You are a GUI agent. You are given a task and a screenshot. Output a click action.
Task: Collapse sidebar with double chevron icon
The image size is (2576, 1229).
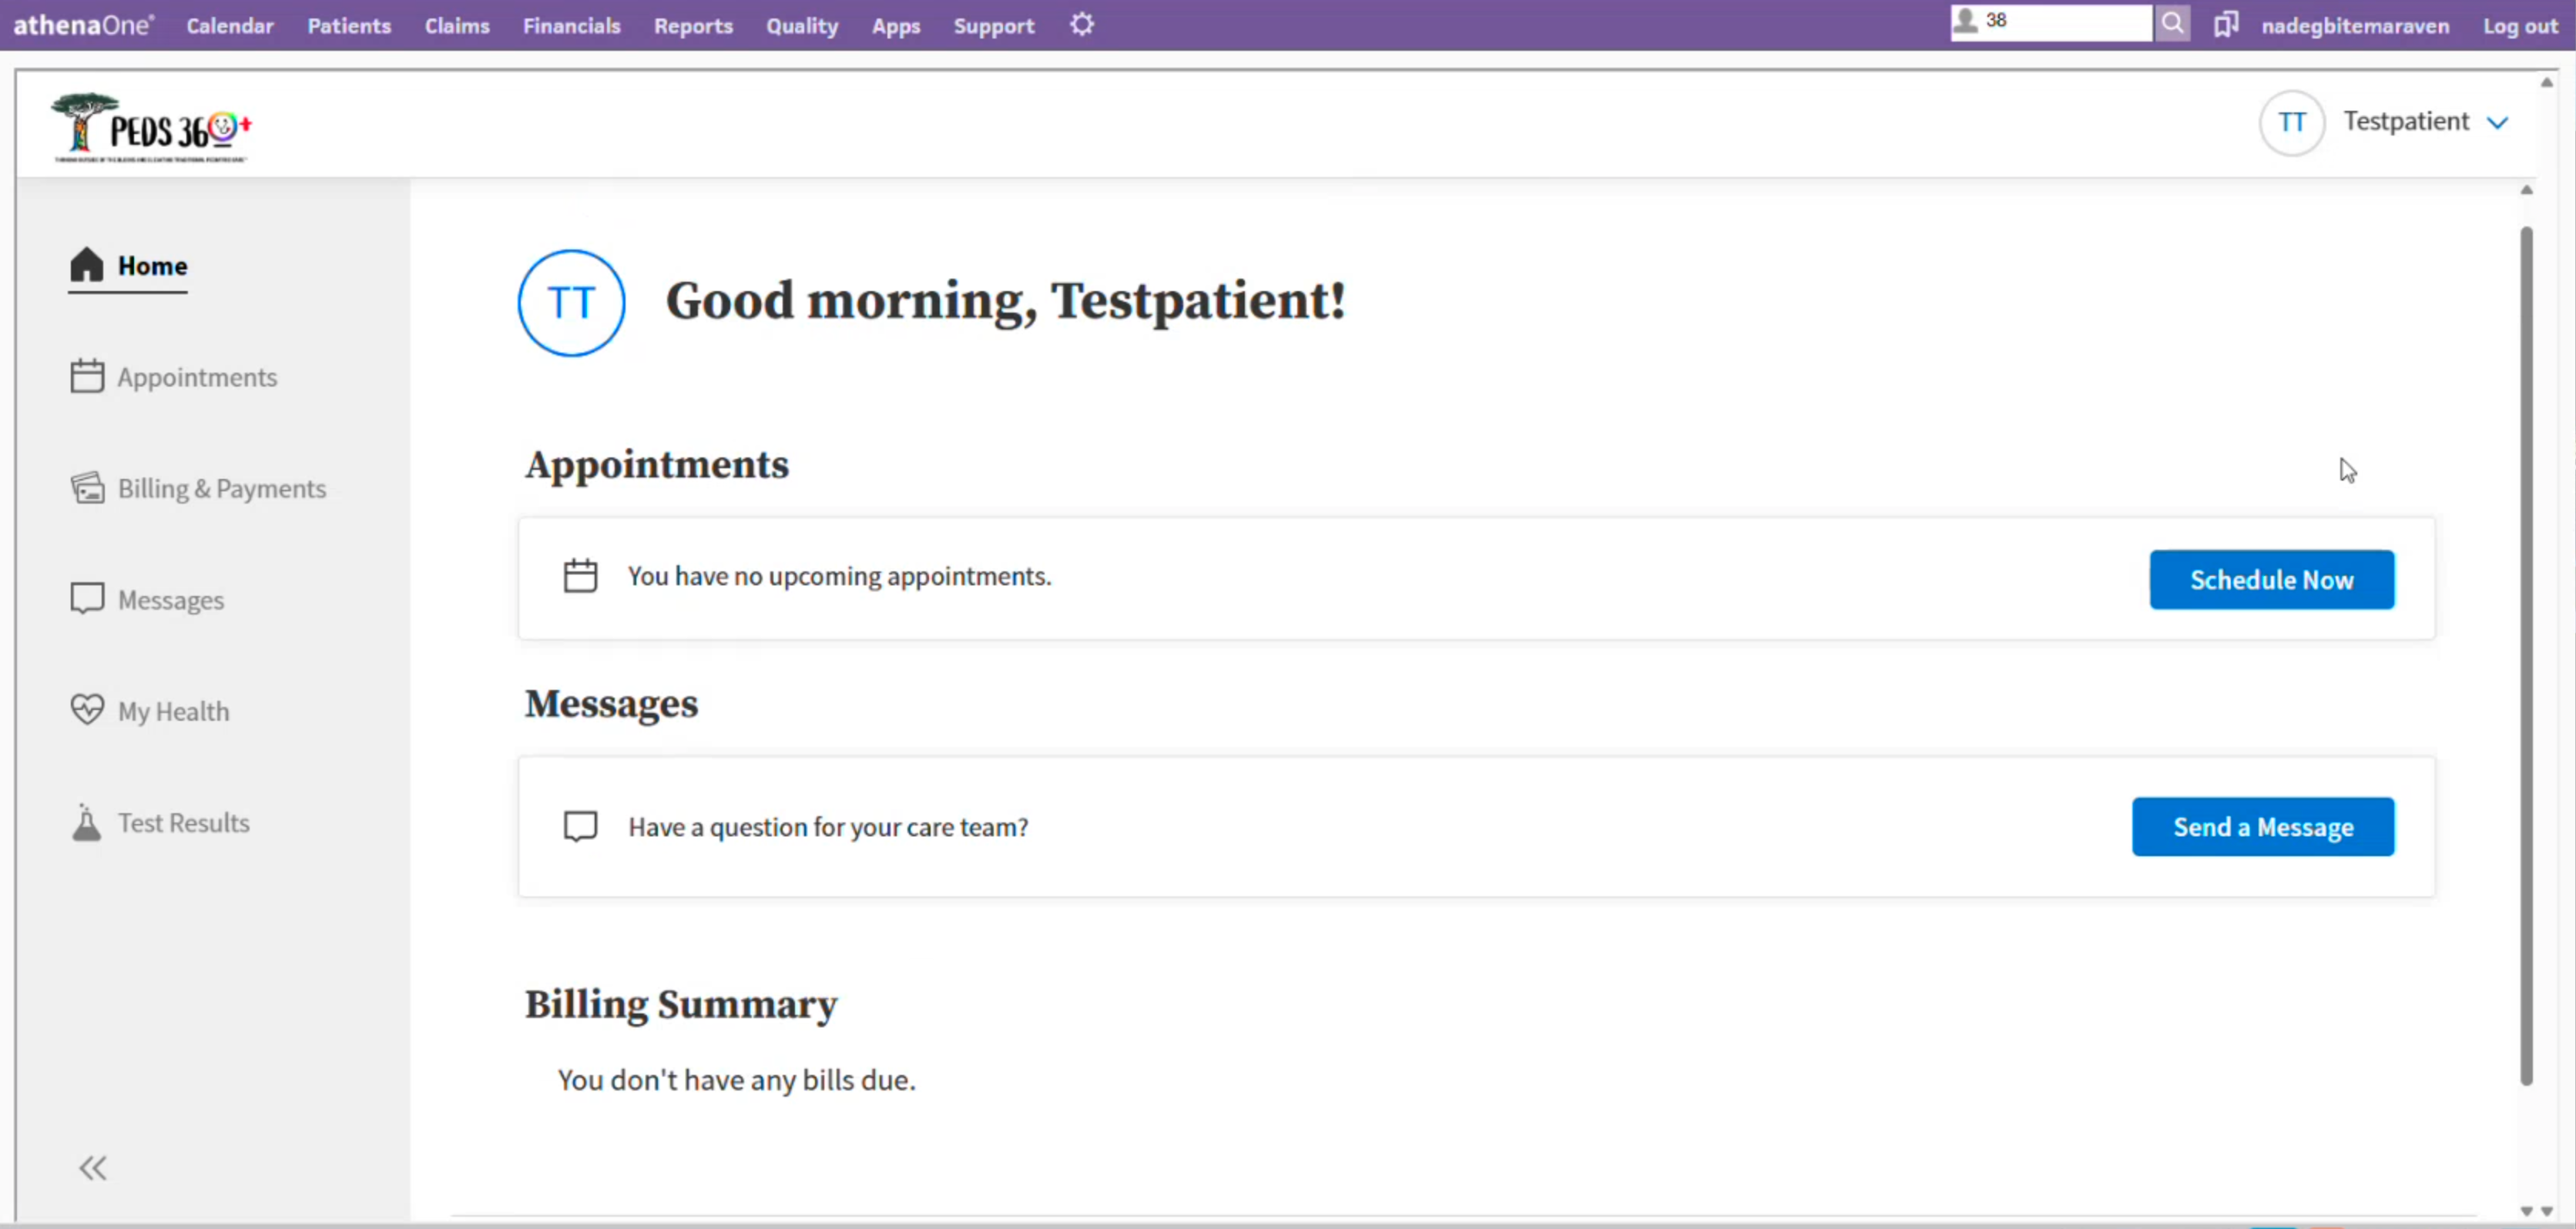click(93, 1167)
